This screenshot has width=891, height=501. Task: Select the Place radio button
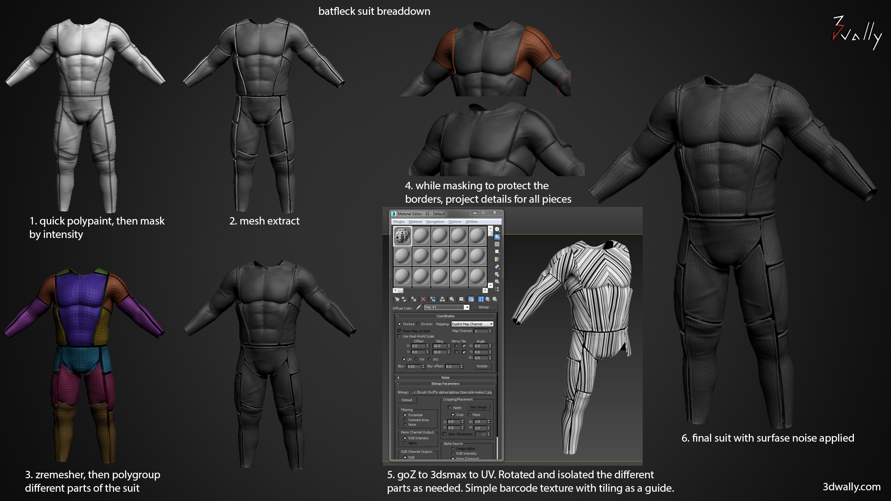469,415
